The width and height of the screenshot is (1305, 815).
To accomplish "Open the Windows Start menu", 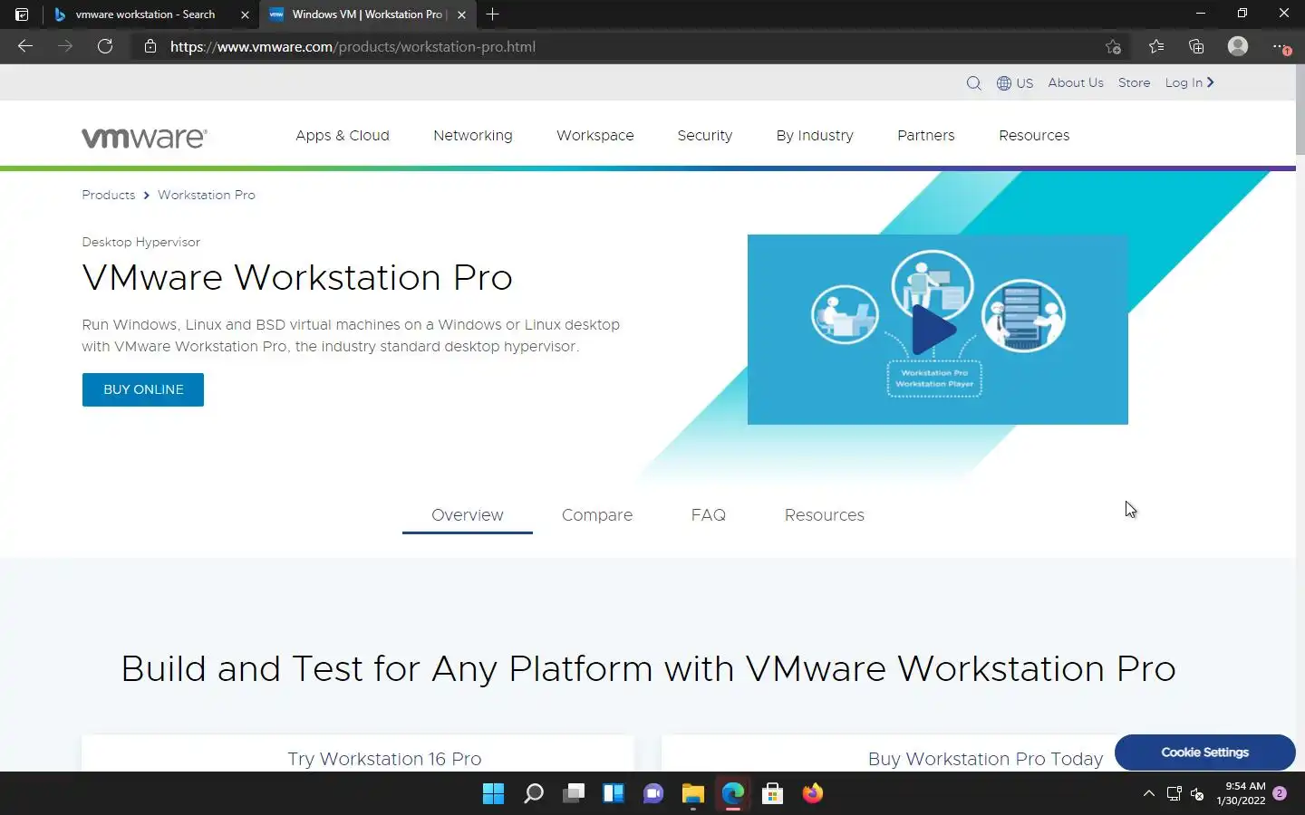I will coord(493,794).
